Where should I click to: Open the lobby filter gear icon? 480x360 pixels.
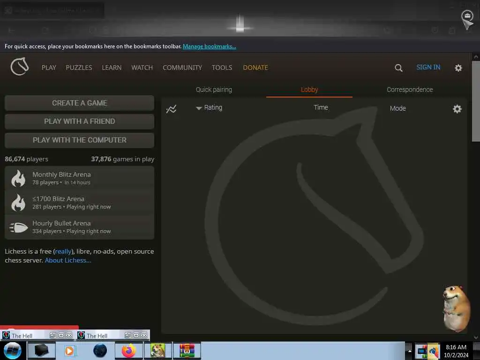coord(457,109)
